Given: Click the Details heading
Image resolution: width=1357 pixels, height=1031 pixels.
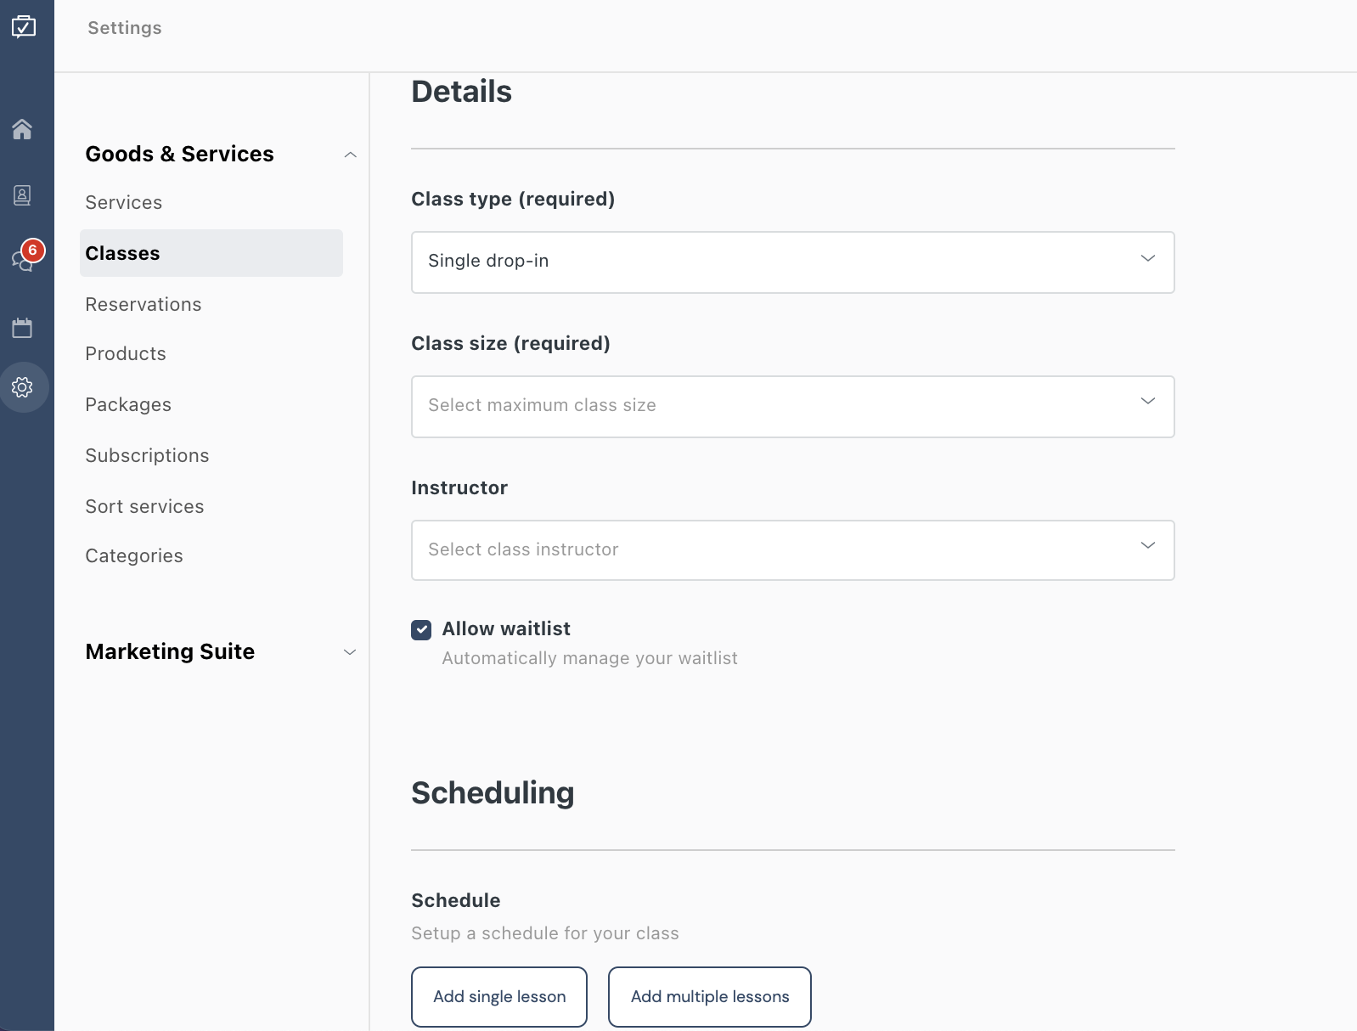Looking at the screenshot, I should tap(462, 91).
